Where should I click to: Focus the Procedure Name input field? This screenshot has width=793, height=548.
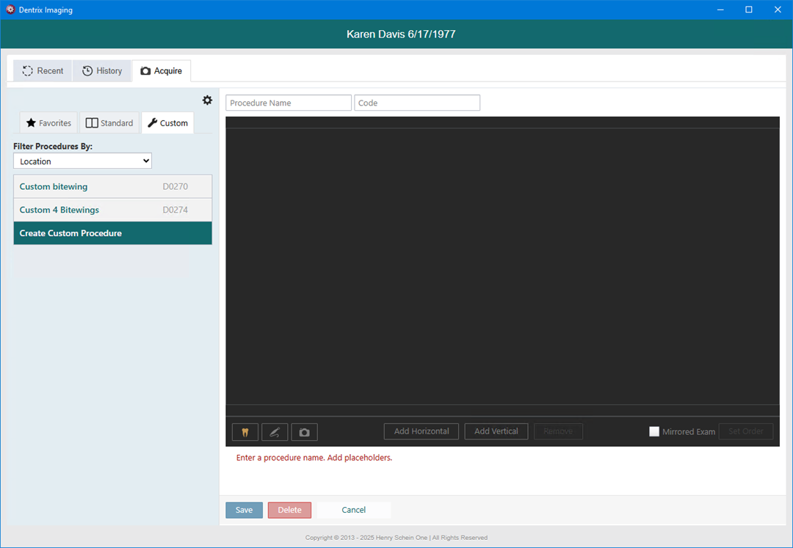(x=289, y=103)
